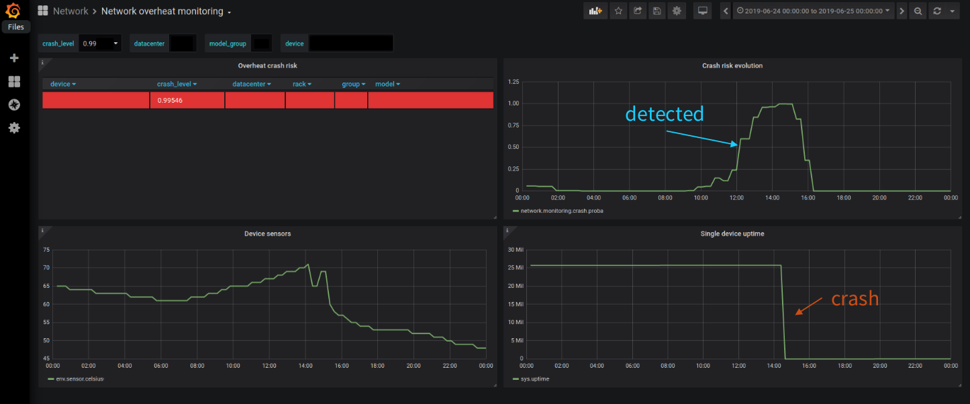Open the Device sensors panel menu
The height and width of the screenshot is (404, 970).
coord(269,234)
